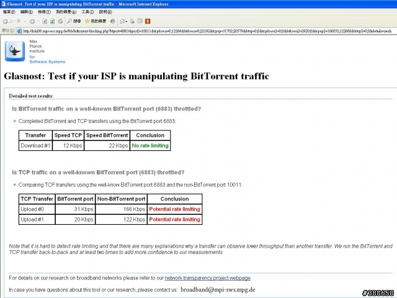This screenshot has width=397, height=298.
Task: Click the '20 Kbps' BitTorrent port cell
Action: point(75,220)
